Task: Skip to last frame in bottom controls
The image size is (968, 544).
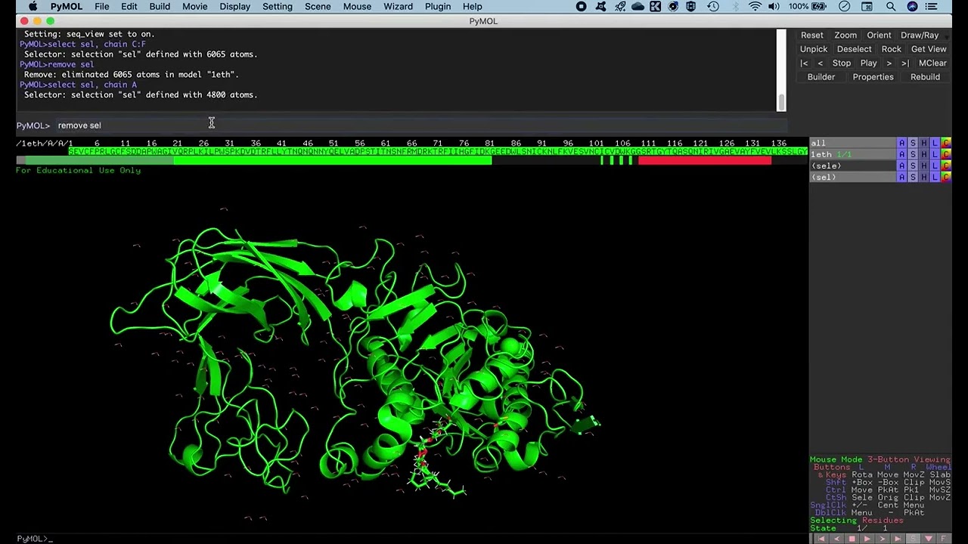Action: point(898,539)
